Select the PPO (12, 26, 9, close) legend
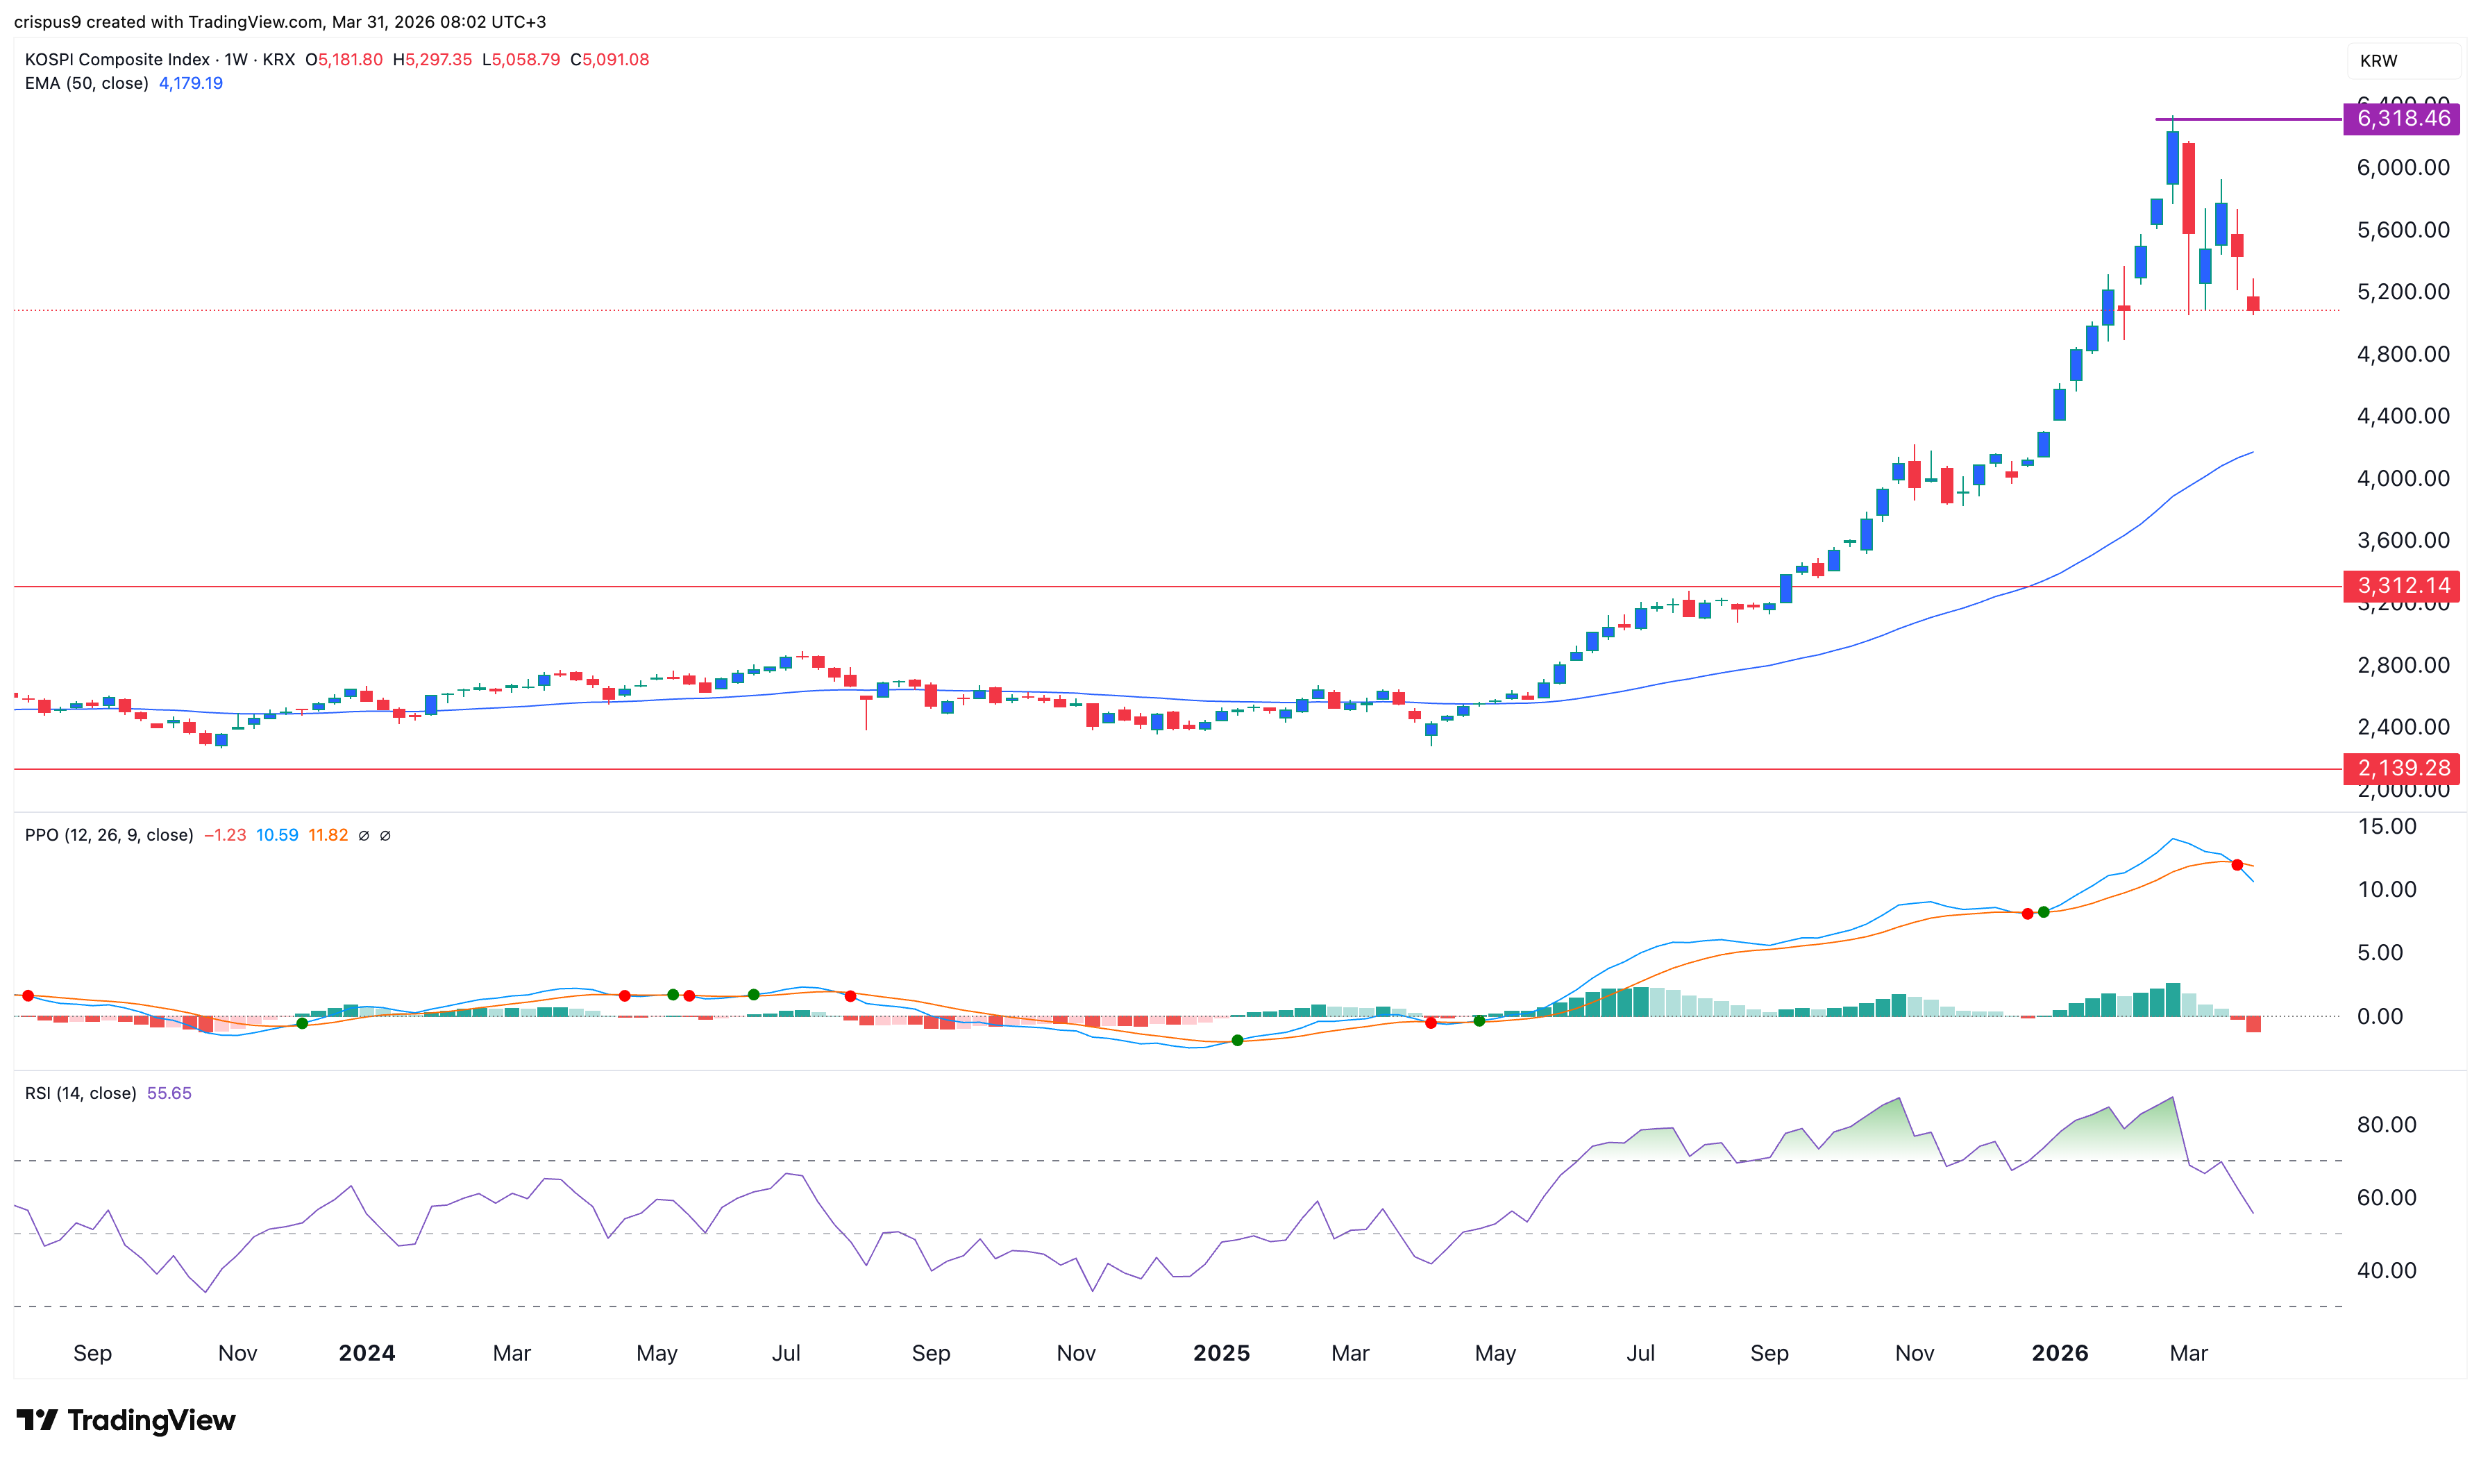2481x1462 pixels. (108, 835)
